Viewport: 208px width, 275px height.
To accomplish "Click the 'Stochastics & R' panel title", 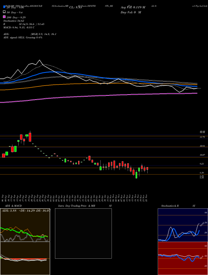I will [x=170, y=206].
